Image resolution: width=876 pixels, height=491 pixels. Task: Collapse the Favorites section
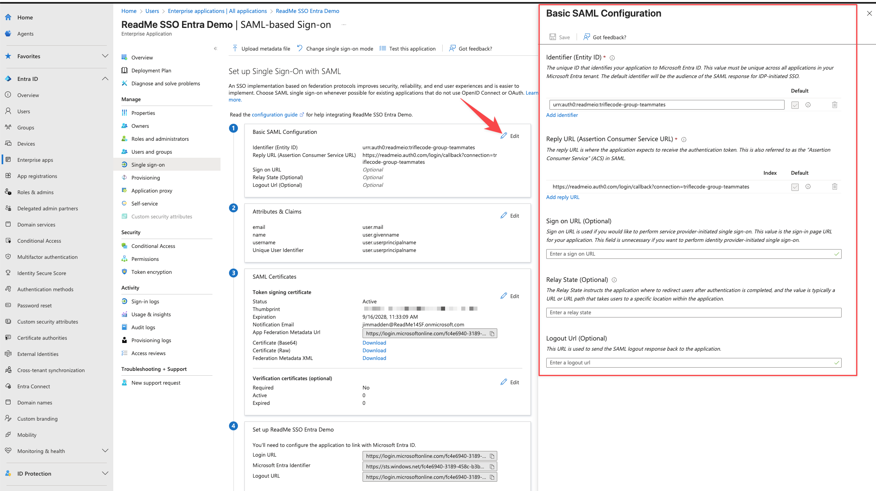point(105,56)
